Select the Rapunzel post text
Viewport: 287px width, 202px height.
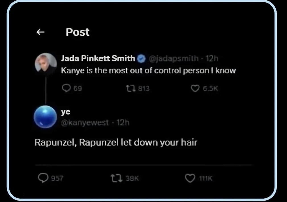coord(116,142)
